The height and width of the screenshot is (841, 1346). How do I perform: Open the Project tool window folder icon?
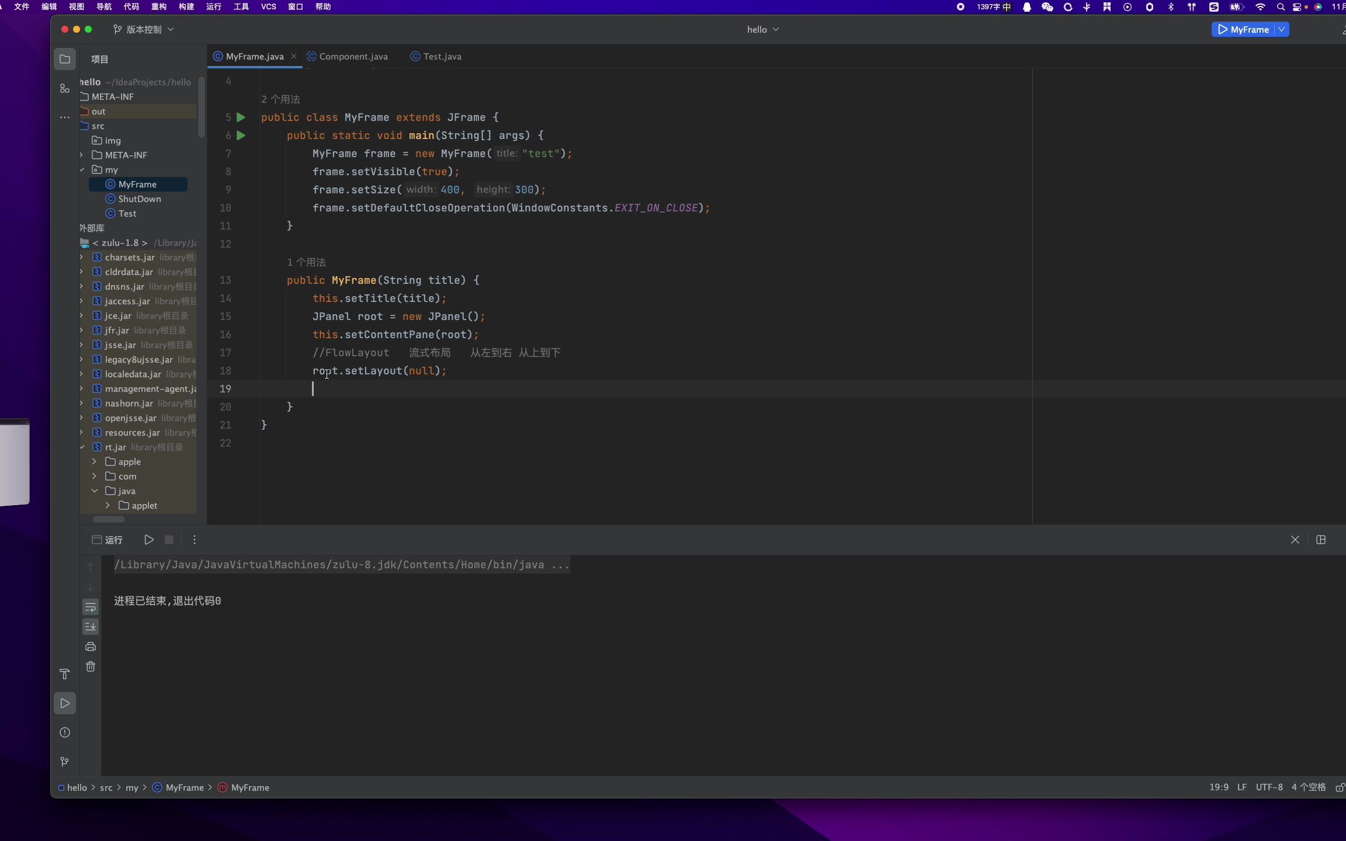[x=65, y=59]
